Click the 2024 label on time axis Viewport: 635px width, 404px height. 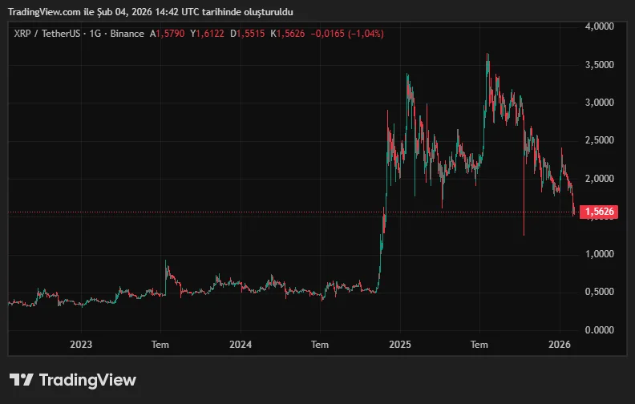(x=241, y=345)
